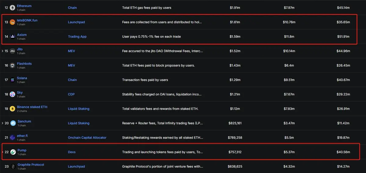
Task: Click the Flashbots logo icon
Action: coord(12,65)
